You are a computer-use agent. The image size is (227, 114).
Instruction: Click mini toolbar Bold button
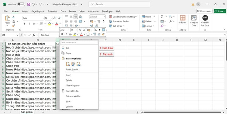pyautogui.click(x=62, y=34)
